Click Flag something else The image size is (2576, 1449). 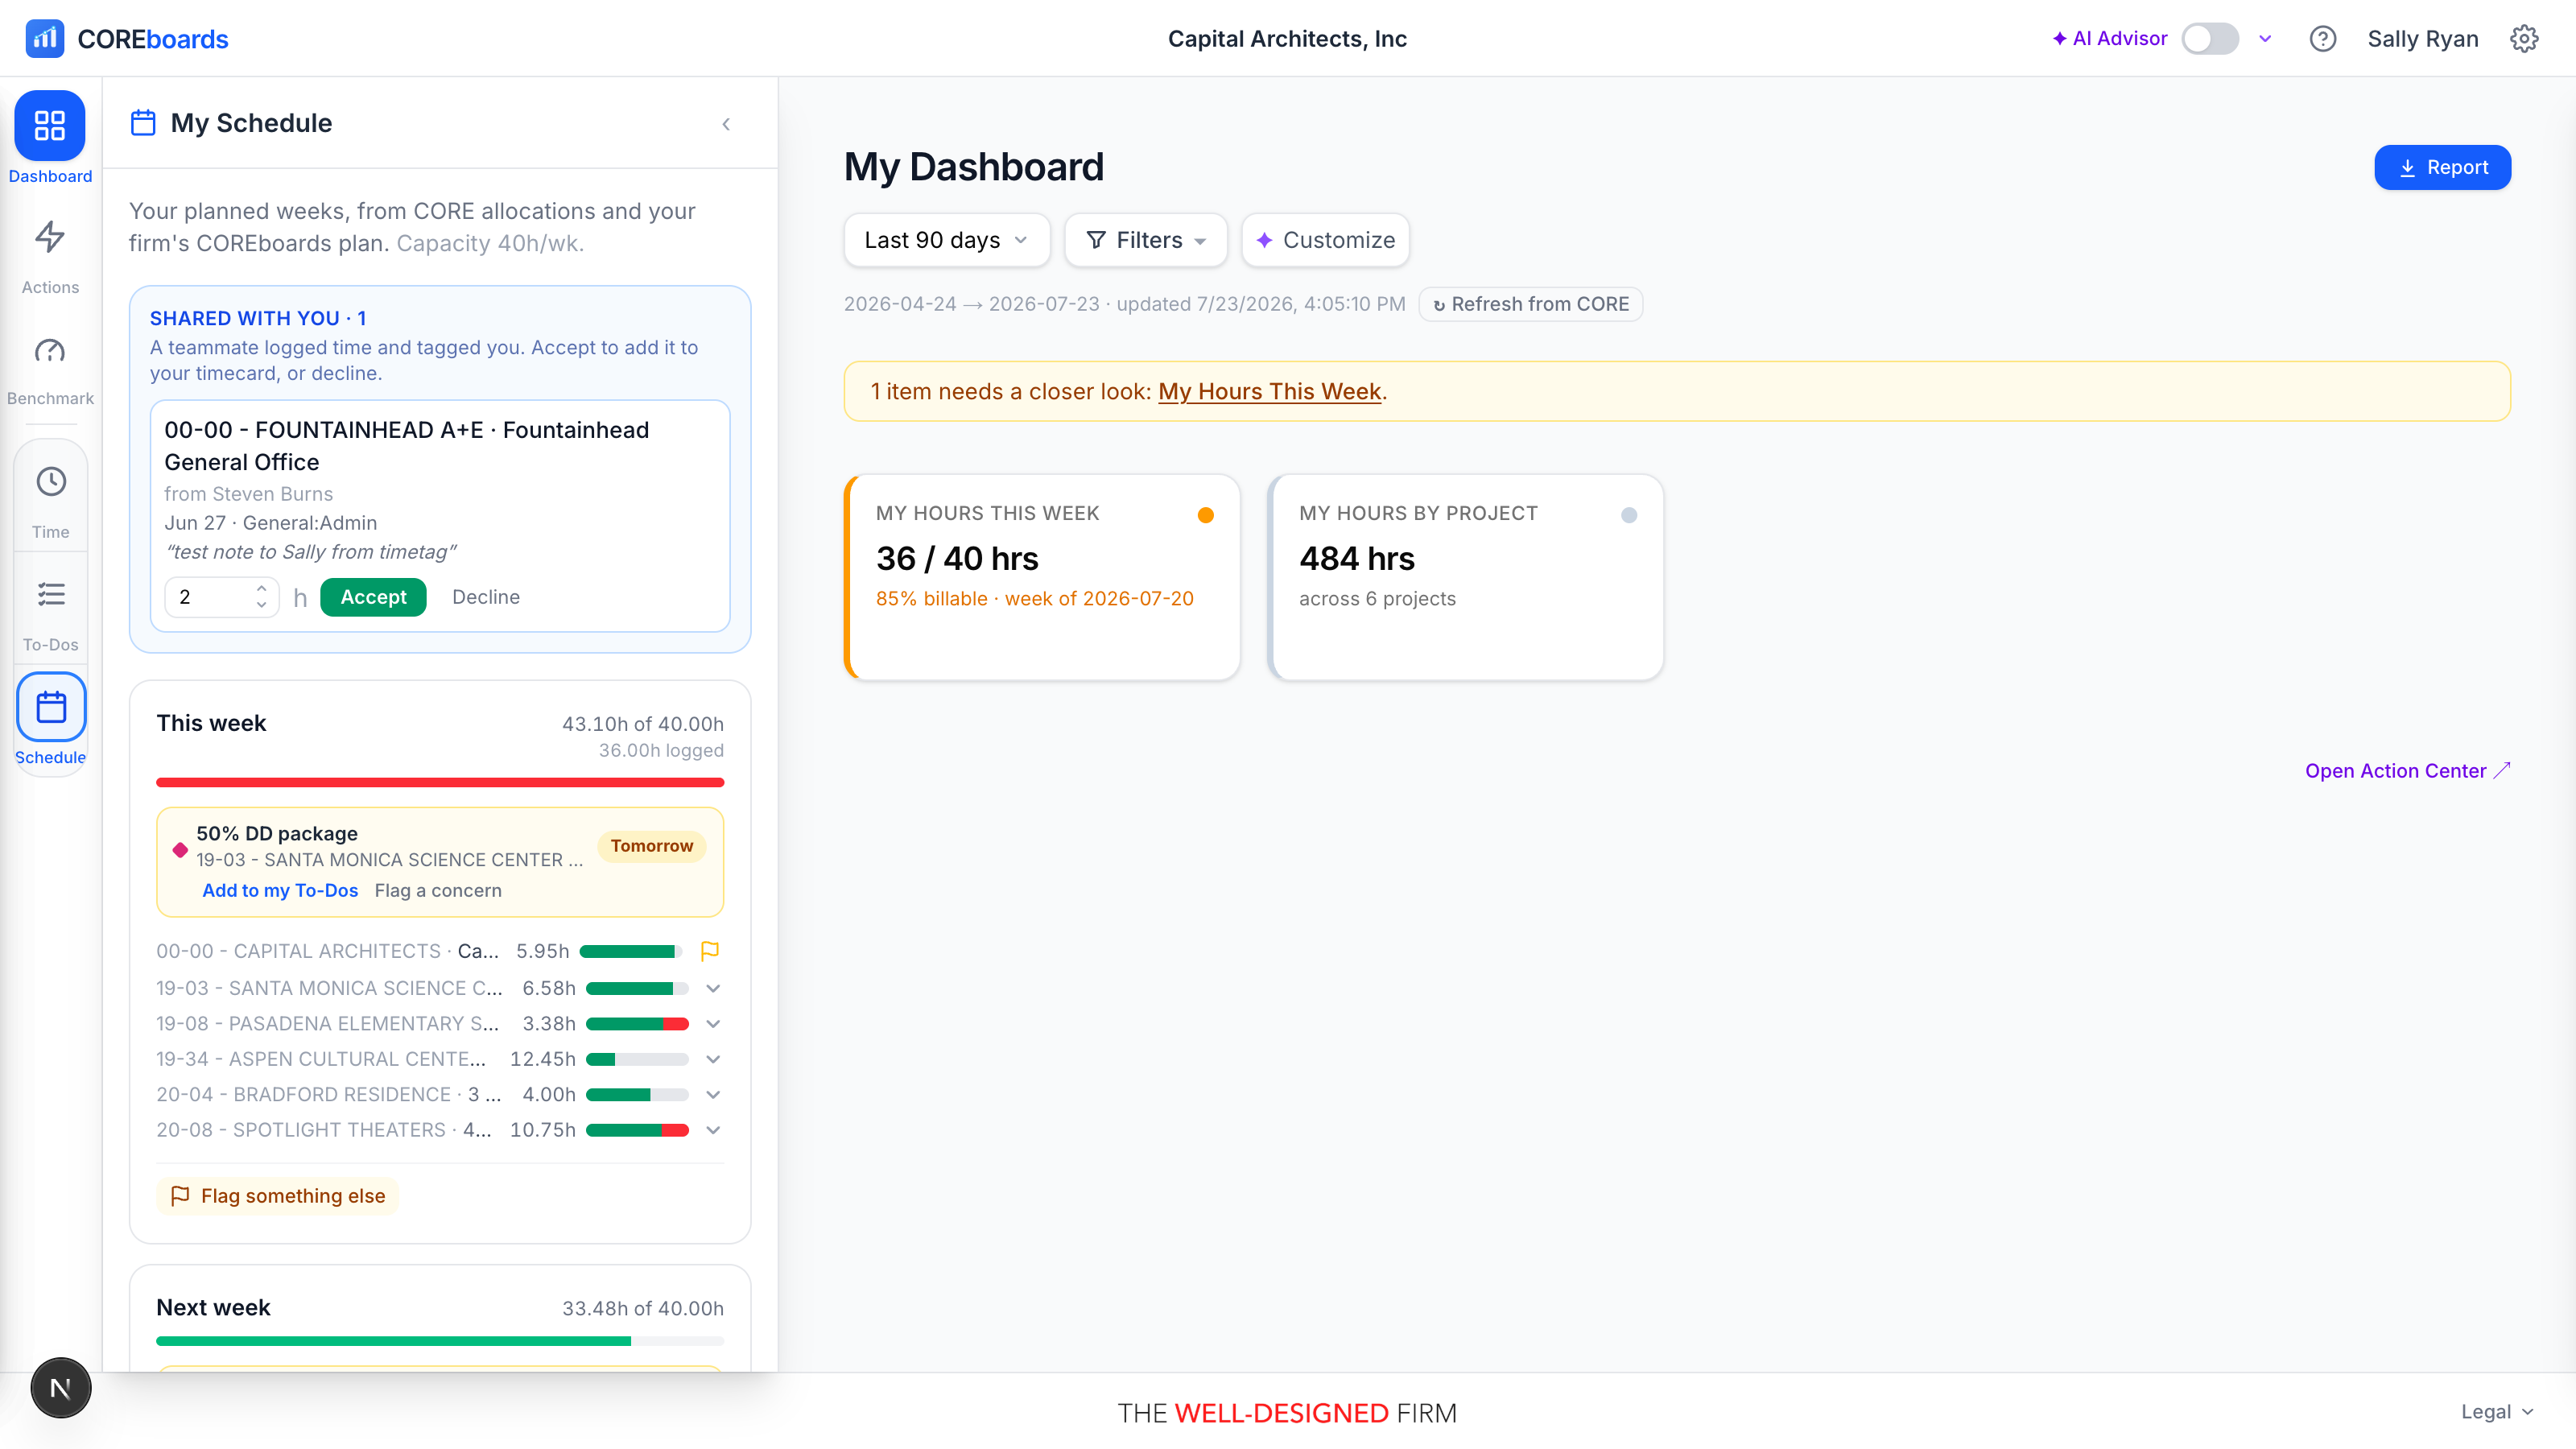pos(278,1196)
